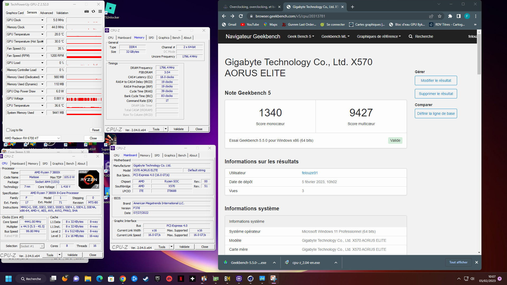507x285 pixels.
Task: Open Epic Games from the taskbar
Action: (x=158, y=279)
